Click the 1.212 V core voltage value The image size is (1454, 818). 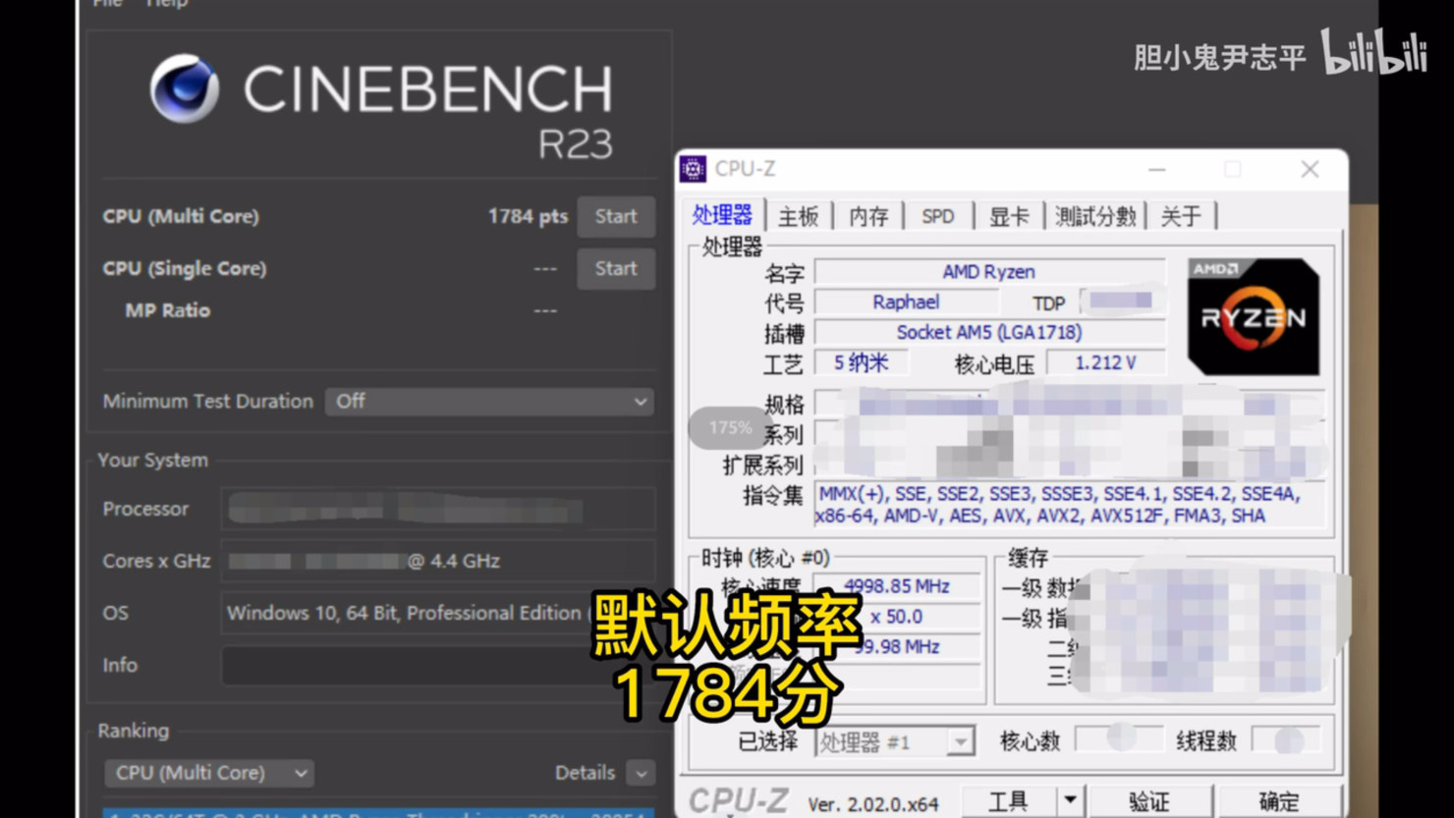1106,363
